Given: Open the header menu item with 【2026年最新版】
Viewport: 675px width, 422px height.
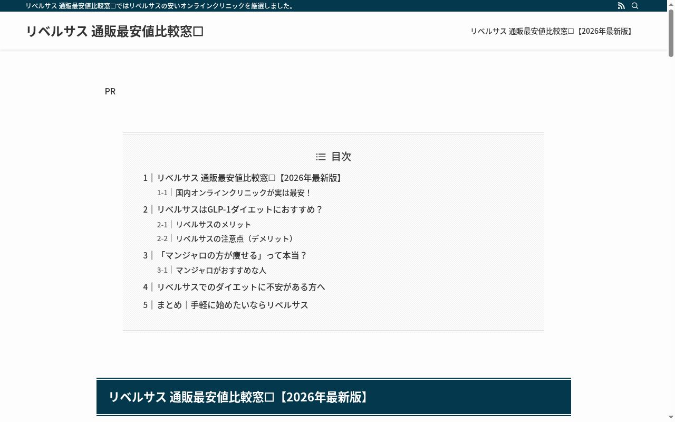Looking at the screenshot, I should (552, 31).
